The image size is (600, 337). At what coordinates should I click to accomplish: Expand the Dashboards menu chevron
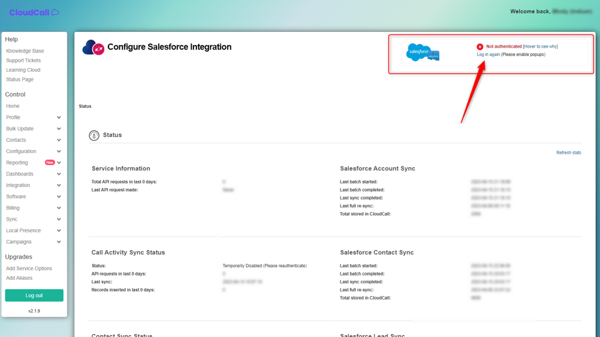pos(59,174)
